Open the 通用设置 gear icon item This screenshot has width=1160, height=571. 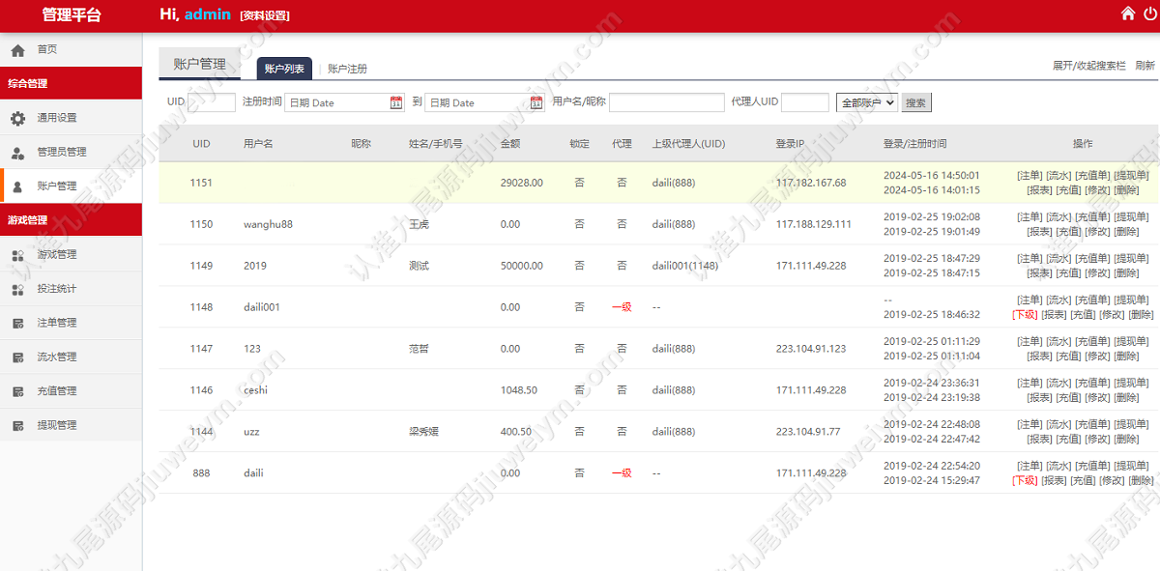(x=72, y=118)
